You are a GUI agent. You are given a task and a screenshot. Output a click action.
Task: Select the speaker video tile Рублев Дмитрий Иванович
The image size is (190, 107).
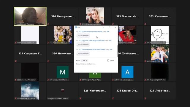point(30,16)
